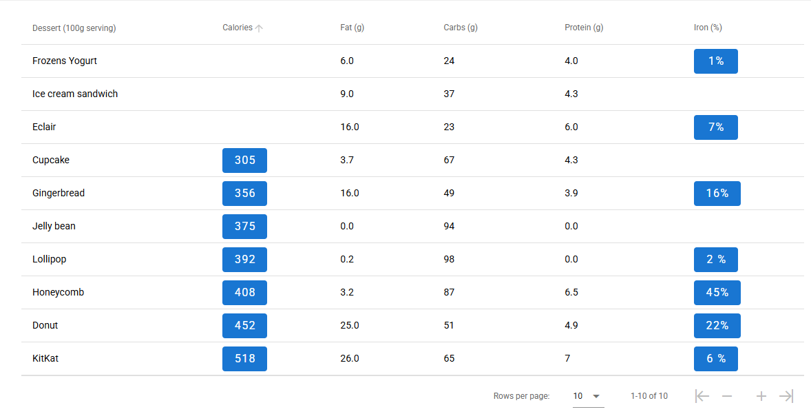
Task: Sort by Carbs (g) column header
Action: 461,28
